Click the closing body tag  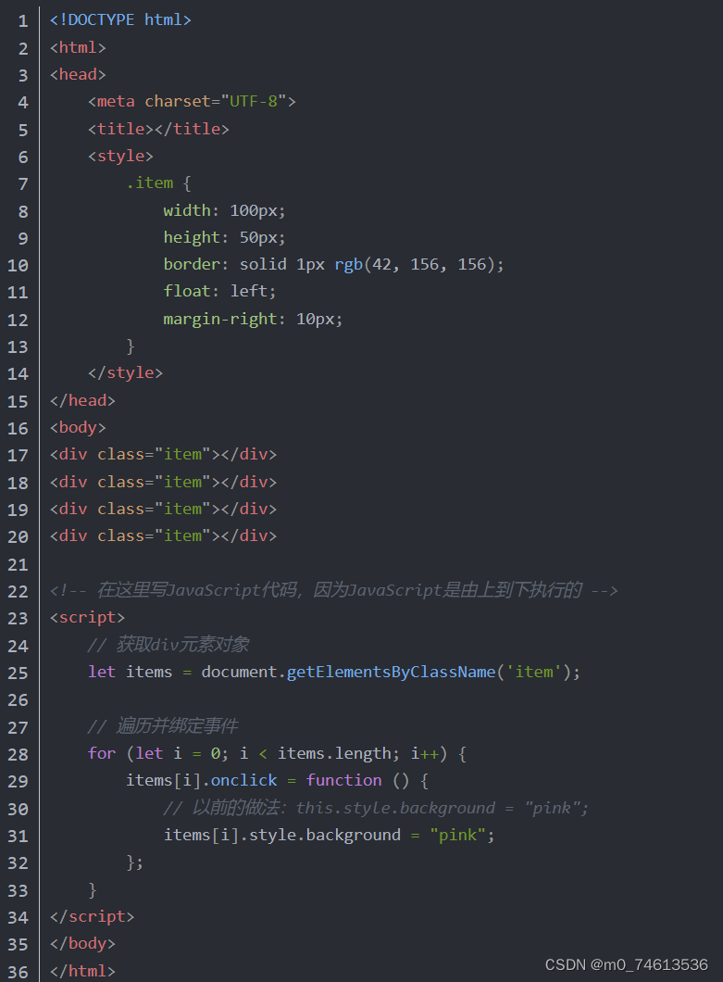pos(82,943)
